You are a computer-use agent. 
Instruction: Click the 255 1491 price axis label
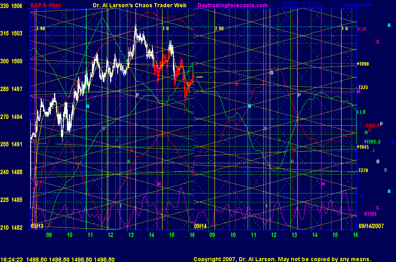coord(11,144)
